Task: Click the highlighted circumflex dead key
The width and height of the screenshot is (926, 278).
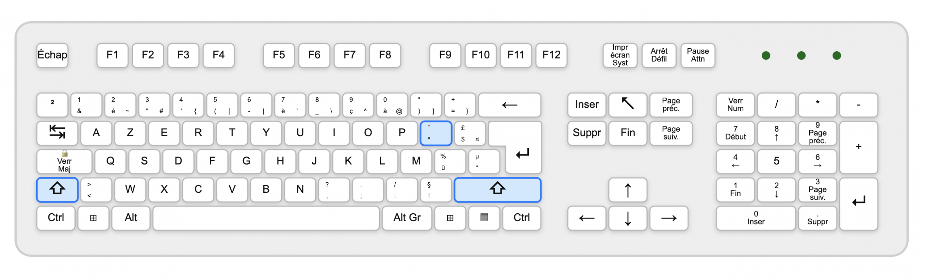Action: tap(436, 133)
